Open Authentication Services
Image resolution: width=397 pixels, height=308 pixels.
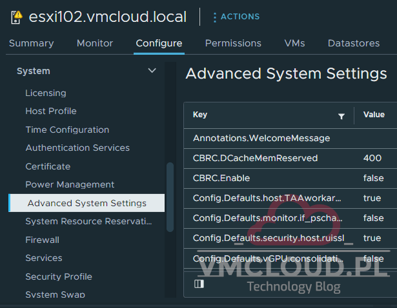[x=77, y=148]
